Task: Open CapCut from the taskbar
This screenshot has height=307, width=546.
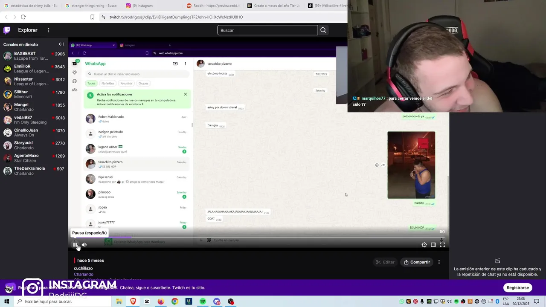Action: pos(147,301)
